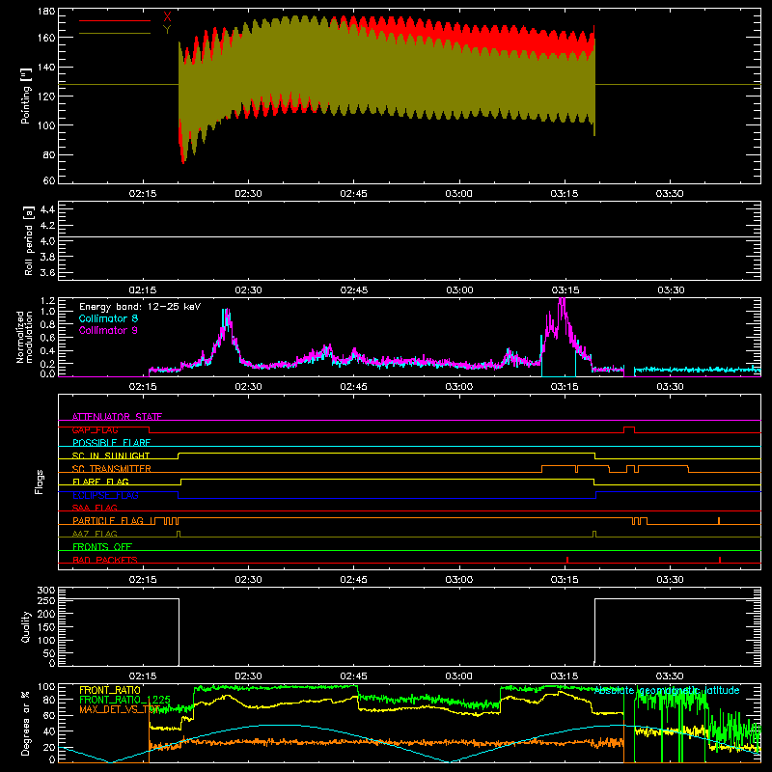Screen dimensions: 772x772
Task: Click the red 'X' legend label
Action: (167, 17)
